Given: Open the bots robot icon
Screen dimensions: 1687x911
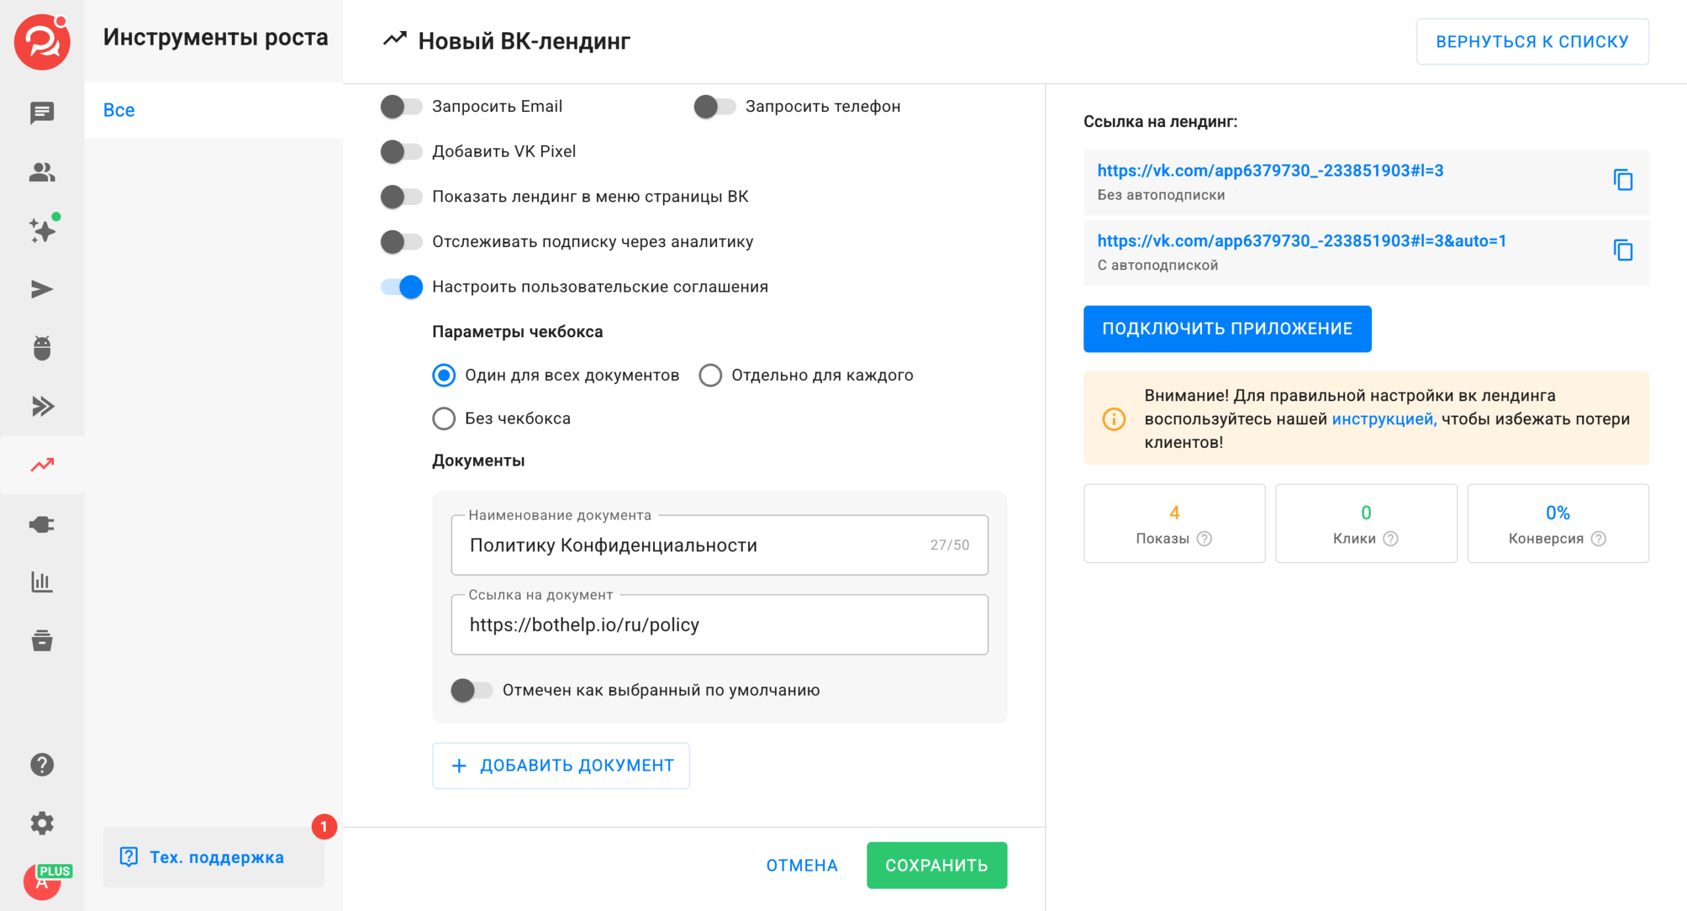Looking at the screenshot, I should (x=42, y=348).
